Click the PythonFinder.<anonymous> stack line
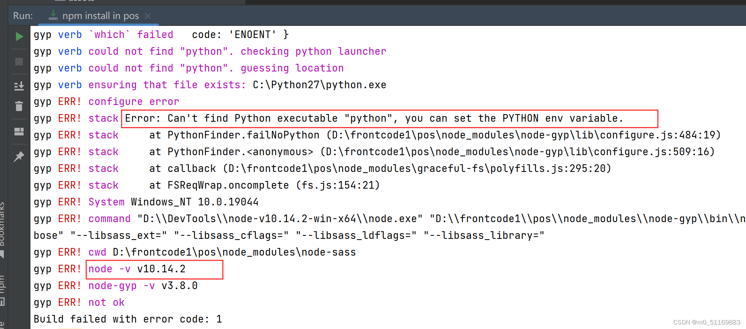 [374, 152]
